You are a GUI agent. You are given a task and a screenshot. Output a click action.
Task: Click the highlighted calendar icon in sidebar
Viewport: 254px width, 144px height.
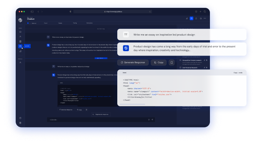[20, 46]
